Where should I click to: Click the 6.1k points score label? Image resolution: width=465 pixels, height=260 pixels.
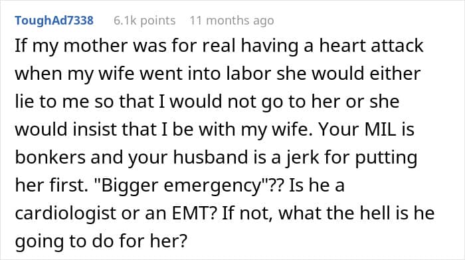coord(144,21)
